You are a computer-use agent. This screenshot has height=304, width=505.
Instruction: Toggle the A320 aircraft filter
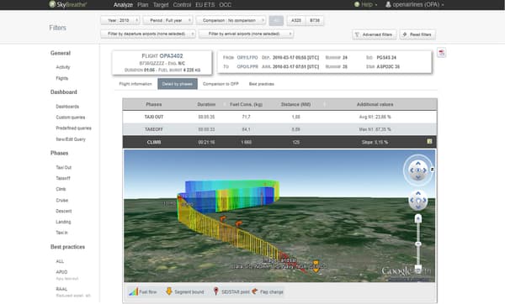tap(296, 20)
